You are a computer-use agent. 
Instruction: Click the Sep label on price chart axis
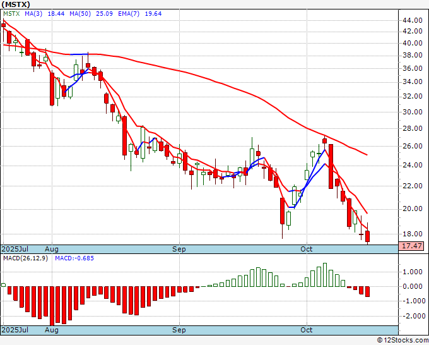pos(179,249)
